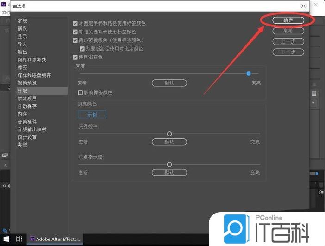Go to 同步设置 preferences
Image resolution: width=325 pixels, height=246 pixels.
(x=27, y=137)
